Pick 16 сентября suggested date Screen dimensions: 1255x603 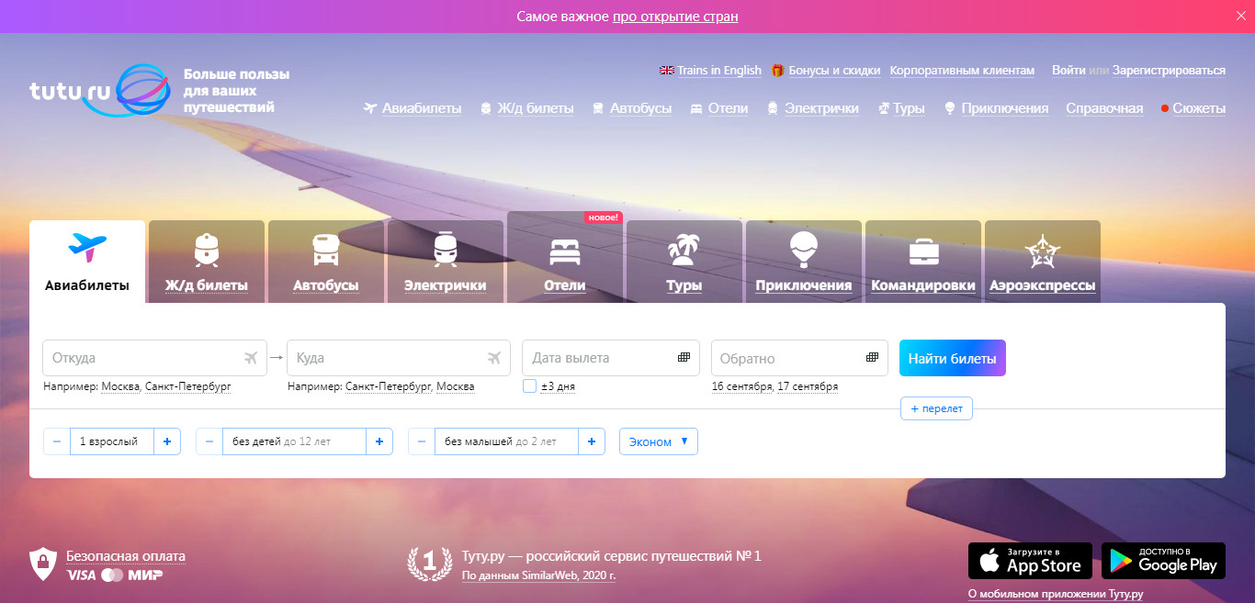(x=741, y=386)
